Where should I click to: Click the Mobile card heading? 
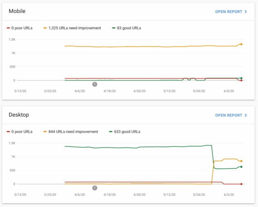17,11
